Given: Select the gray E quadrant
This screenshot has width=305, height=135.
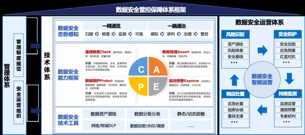Looking at the screenshot, I should coord(156,85).
